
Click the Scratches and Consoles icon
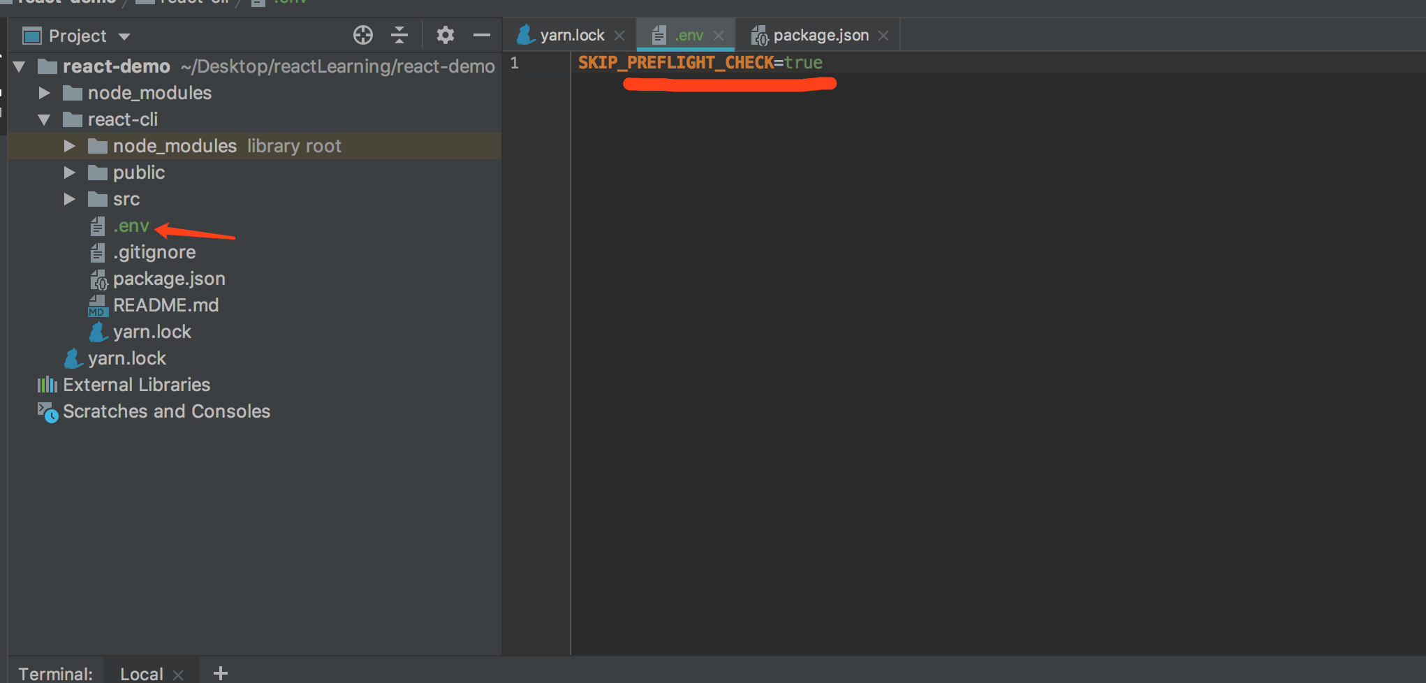pos(47,412)
